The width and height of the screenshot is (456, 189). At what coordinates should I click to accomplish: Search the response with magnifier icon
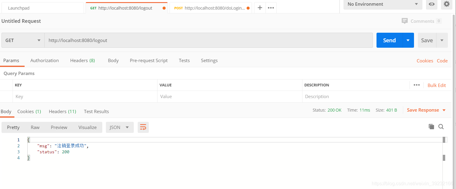[x=441, y=127]
